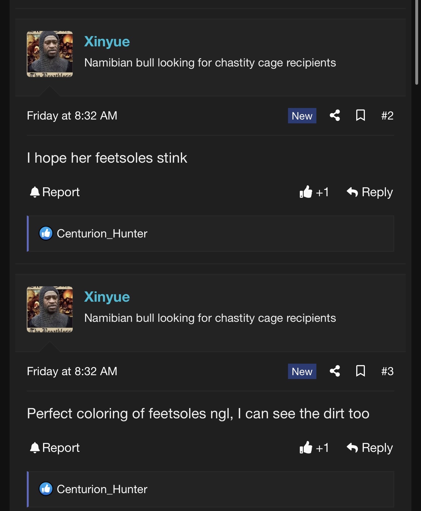This screenshot has height=511, width=421.
Task: Open post #3 permalink number
Action: pos(387,371)
